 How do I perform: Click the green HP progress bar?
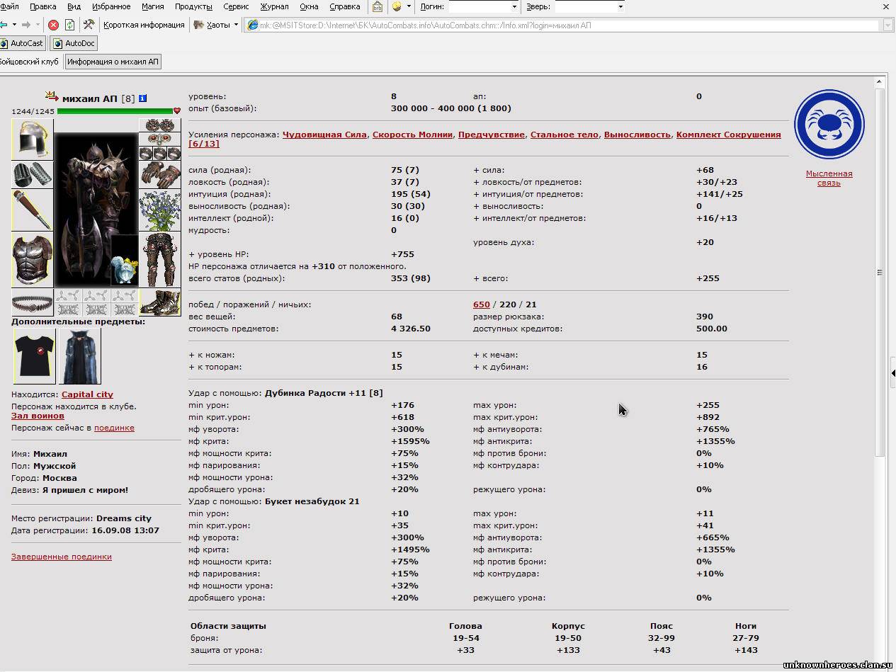115,111
